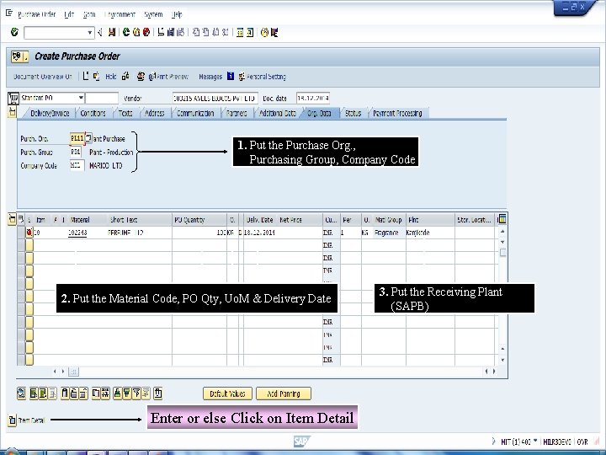Switch to the Status tab
The width and height of the screenshot is (606, 455).
coord(353,113)
